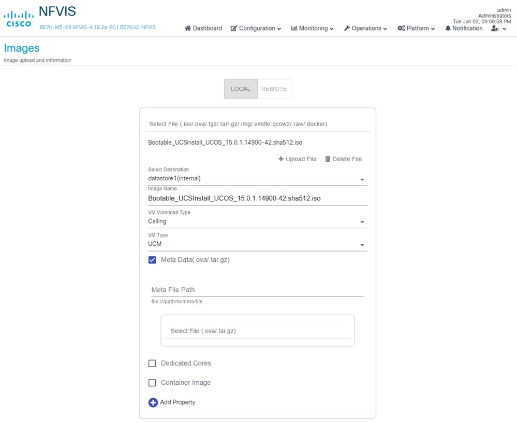Click the Meta File Path input field
The width and height of the screenshot is (517, 423).
(x=257, y=290)
